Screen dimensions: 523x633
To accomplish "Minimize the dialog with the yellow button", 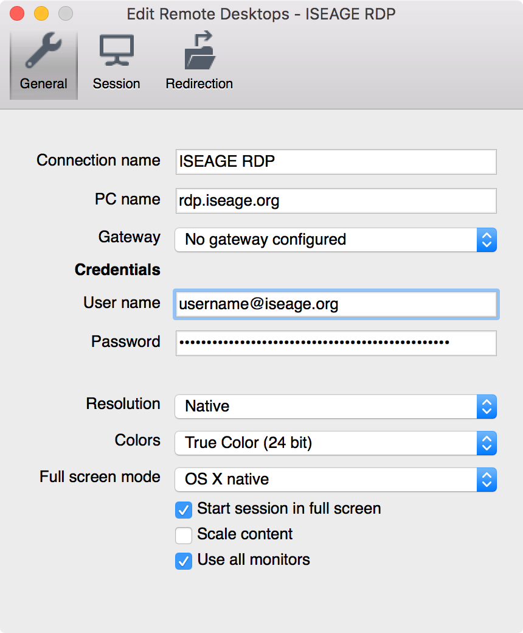I will tap(40, 12).
